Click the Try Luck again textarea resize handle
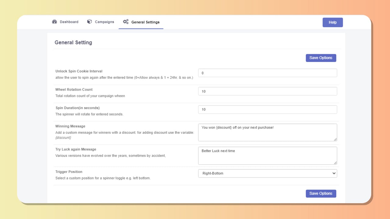Viewport: 390px width, 219px height. click(335, 163)
